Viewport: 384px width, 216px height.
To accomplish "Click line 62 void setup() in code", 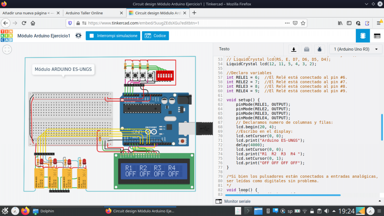I will (x=243, y=100).
